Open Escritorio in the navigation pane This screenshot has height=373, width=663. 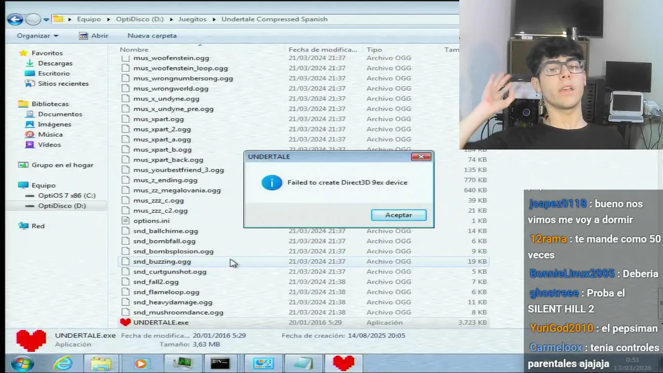pos(53,74)
